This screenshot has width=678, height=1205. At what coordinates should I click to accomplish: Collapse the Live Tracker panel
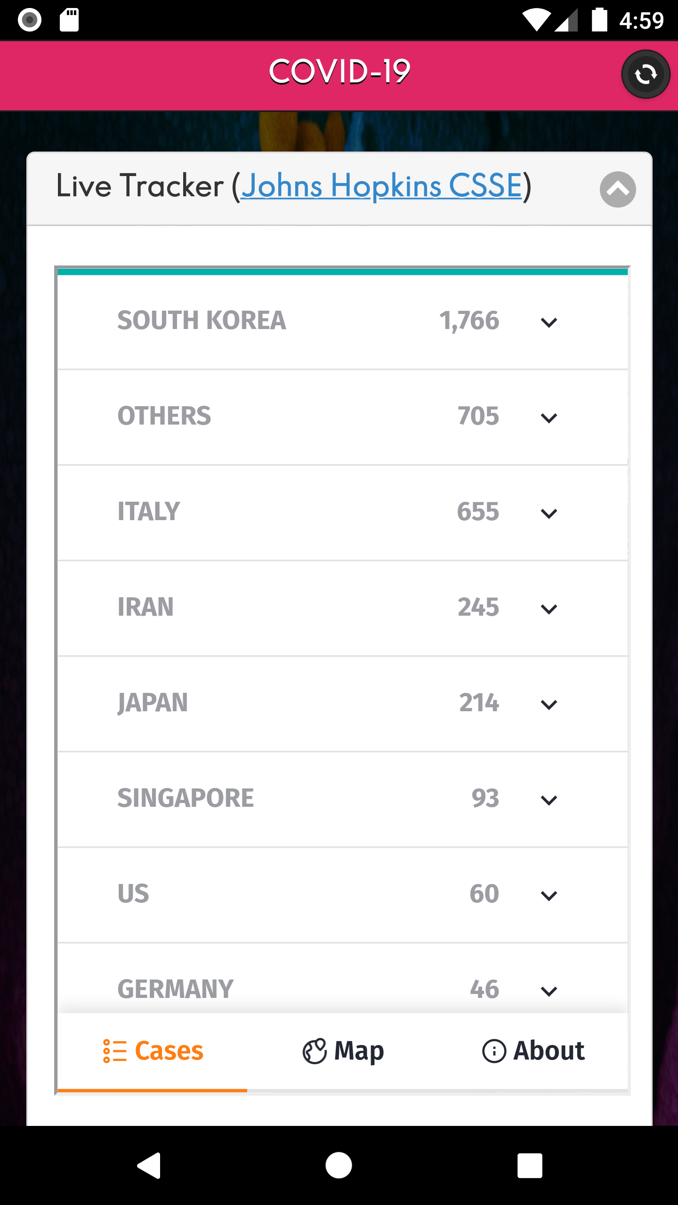click(x=618, y=189)
